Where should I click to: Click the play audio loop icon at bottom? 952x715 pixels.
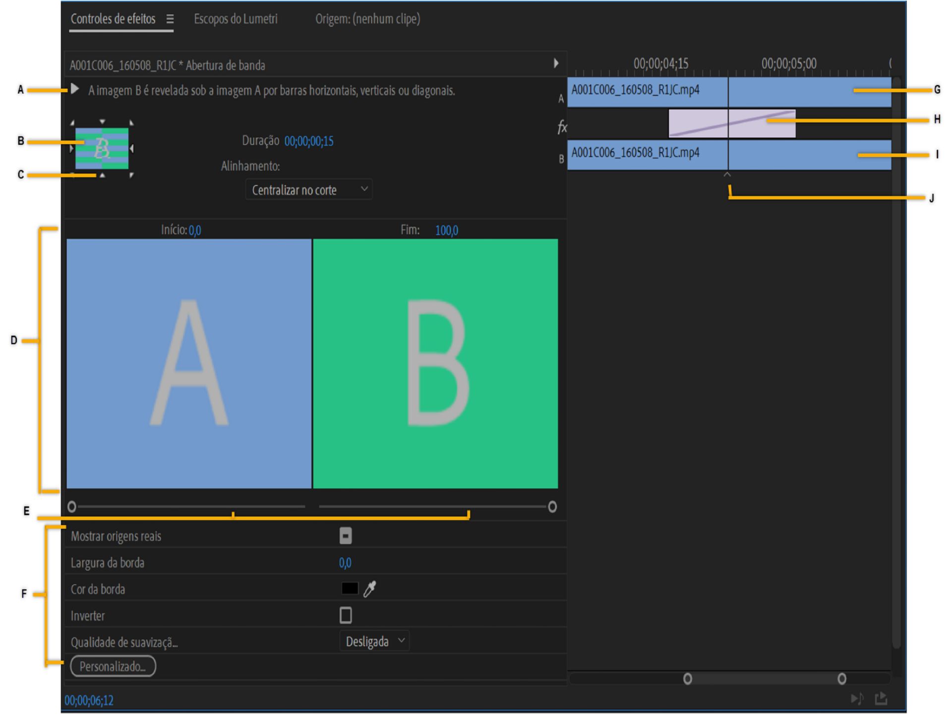tap(857, 699)
